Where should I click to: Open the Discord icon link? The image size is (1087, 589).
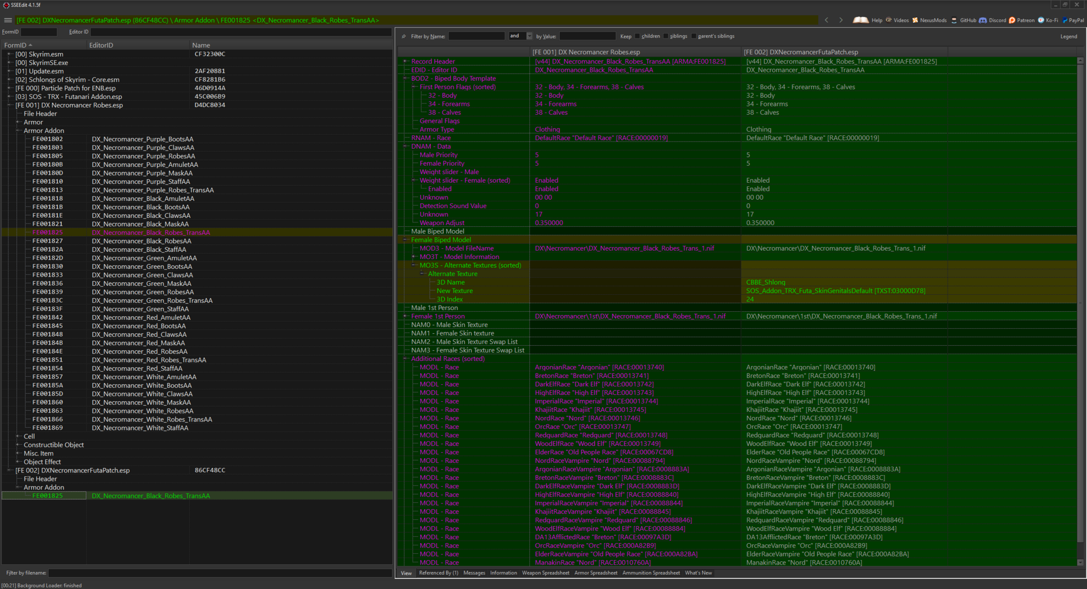(983, 20)
